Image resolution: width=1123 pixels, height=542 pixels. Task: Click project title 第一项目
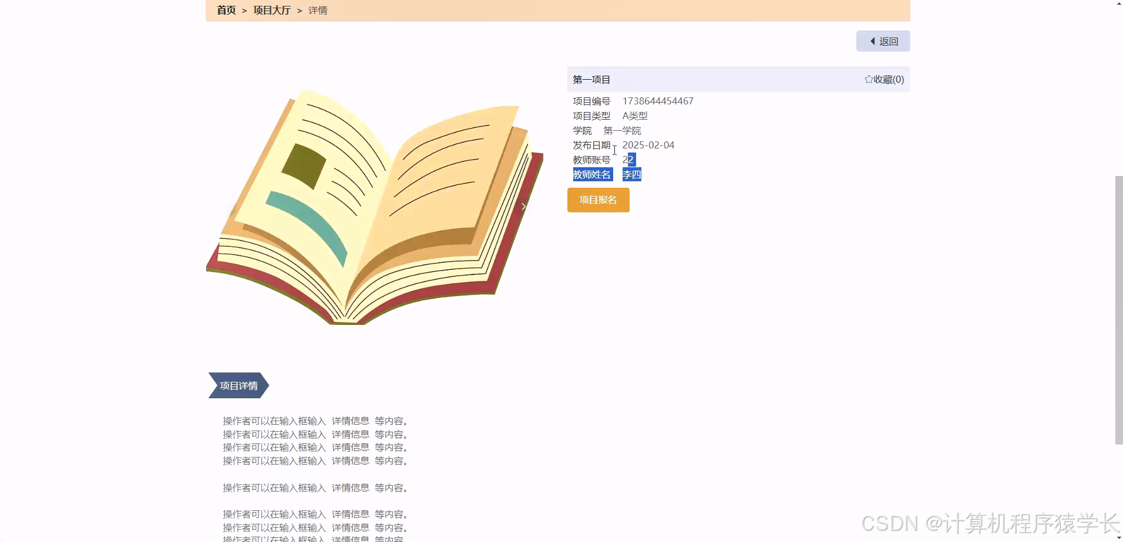[x=591, y=79]
